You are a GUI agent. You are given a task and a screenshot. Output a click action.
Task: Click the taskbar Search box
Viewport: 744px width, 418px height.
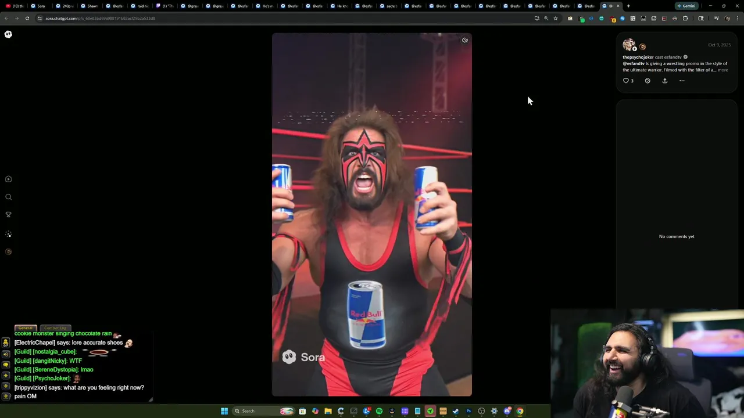(263, 411)
